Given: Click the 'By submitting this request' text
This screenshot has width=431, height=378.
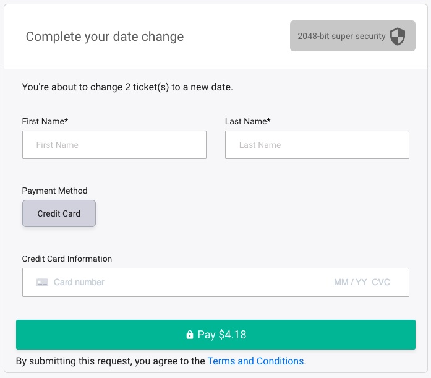Looking at the screenshot, I should point(110,361).
